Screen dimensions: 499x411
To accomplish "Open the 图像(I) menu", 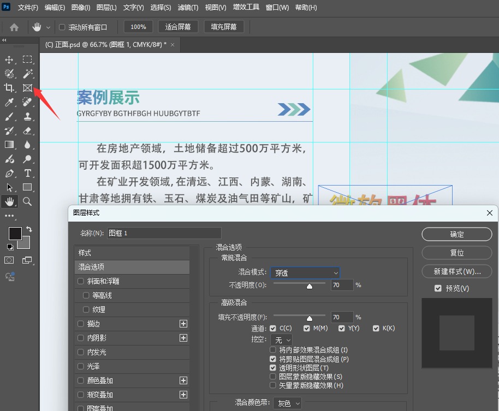I will tap(81, 7).
